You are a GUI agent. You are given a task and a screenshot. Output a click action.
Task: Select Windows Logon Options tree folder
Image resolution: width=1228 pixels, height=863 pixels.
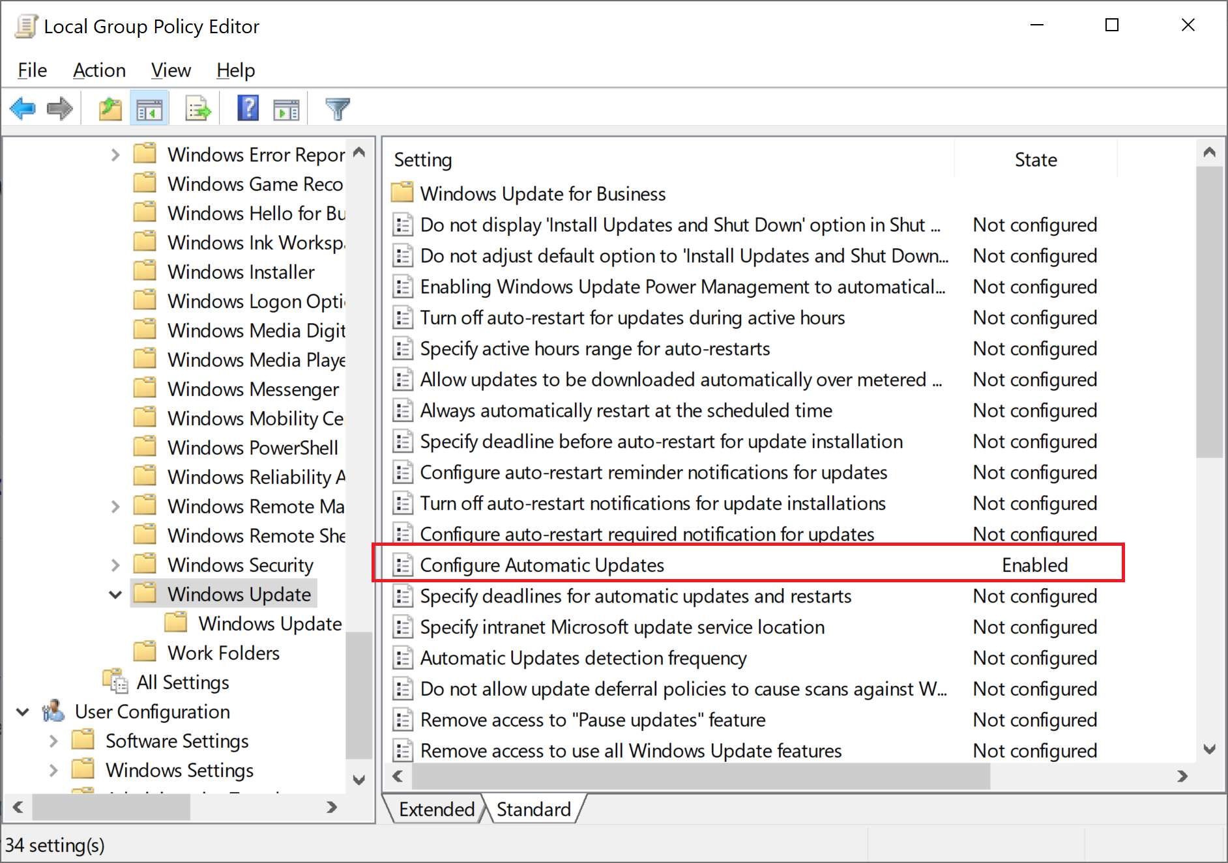[x=256, y=301]
